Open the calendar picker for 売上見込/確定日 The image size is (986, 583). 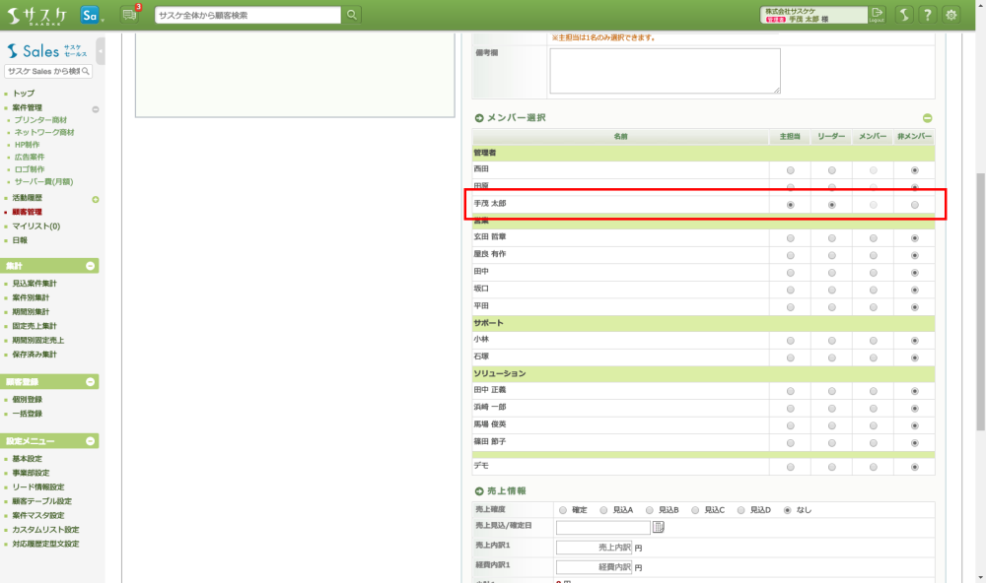click(659, 527)
